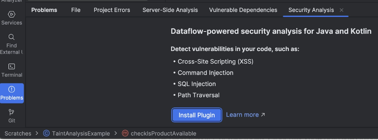Viewport: 378px width, 140px height.
Task: Expand the chevron after Scratches breadcrumb
Action: (37, 133)
